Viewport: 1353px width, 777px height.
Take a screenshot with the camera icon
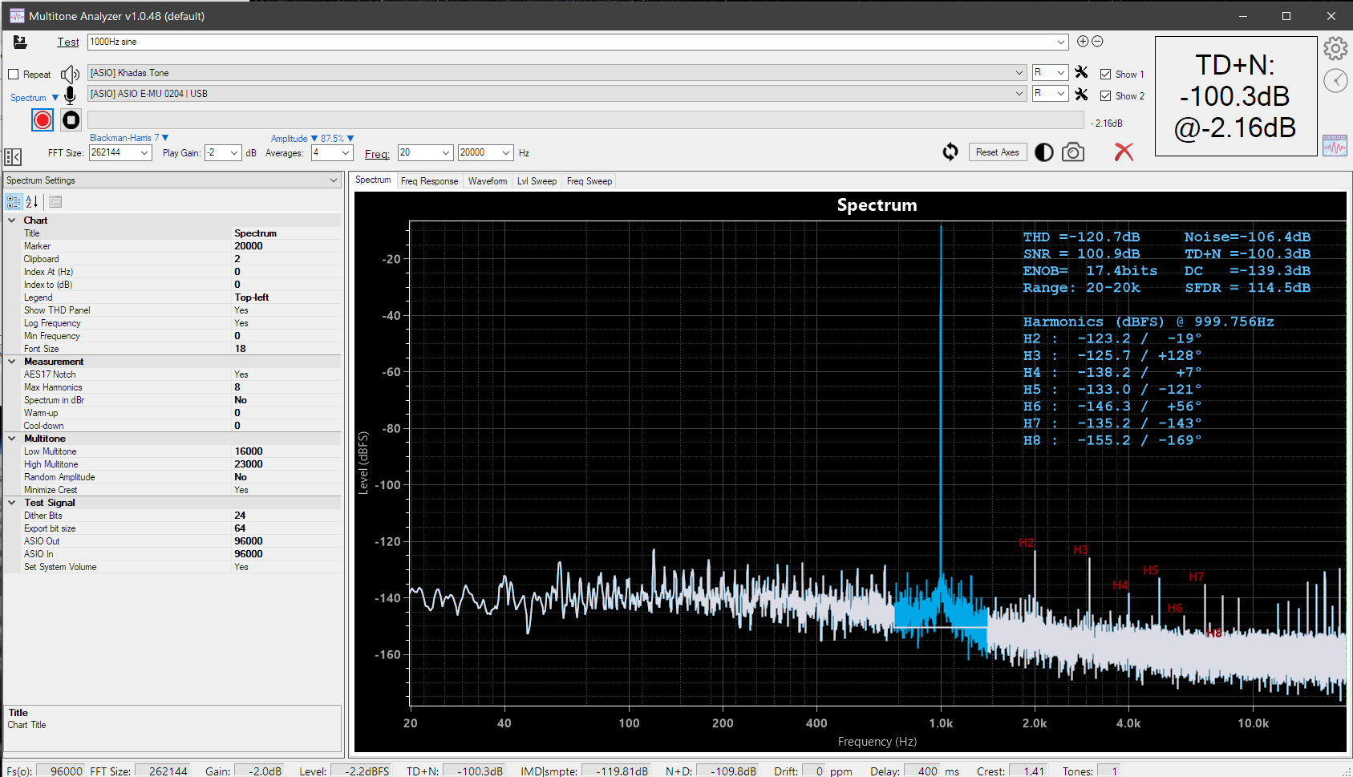(x=1073, y=152)
